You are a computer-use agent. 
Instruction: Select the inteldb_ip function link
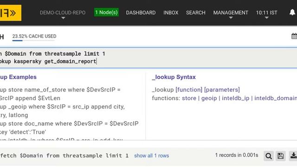[236, 98]
